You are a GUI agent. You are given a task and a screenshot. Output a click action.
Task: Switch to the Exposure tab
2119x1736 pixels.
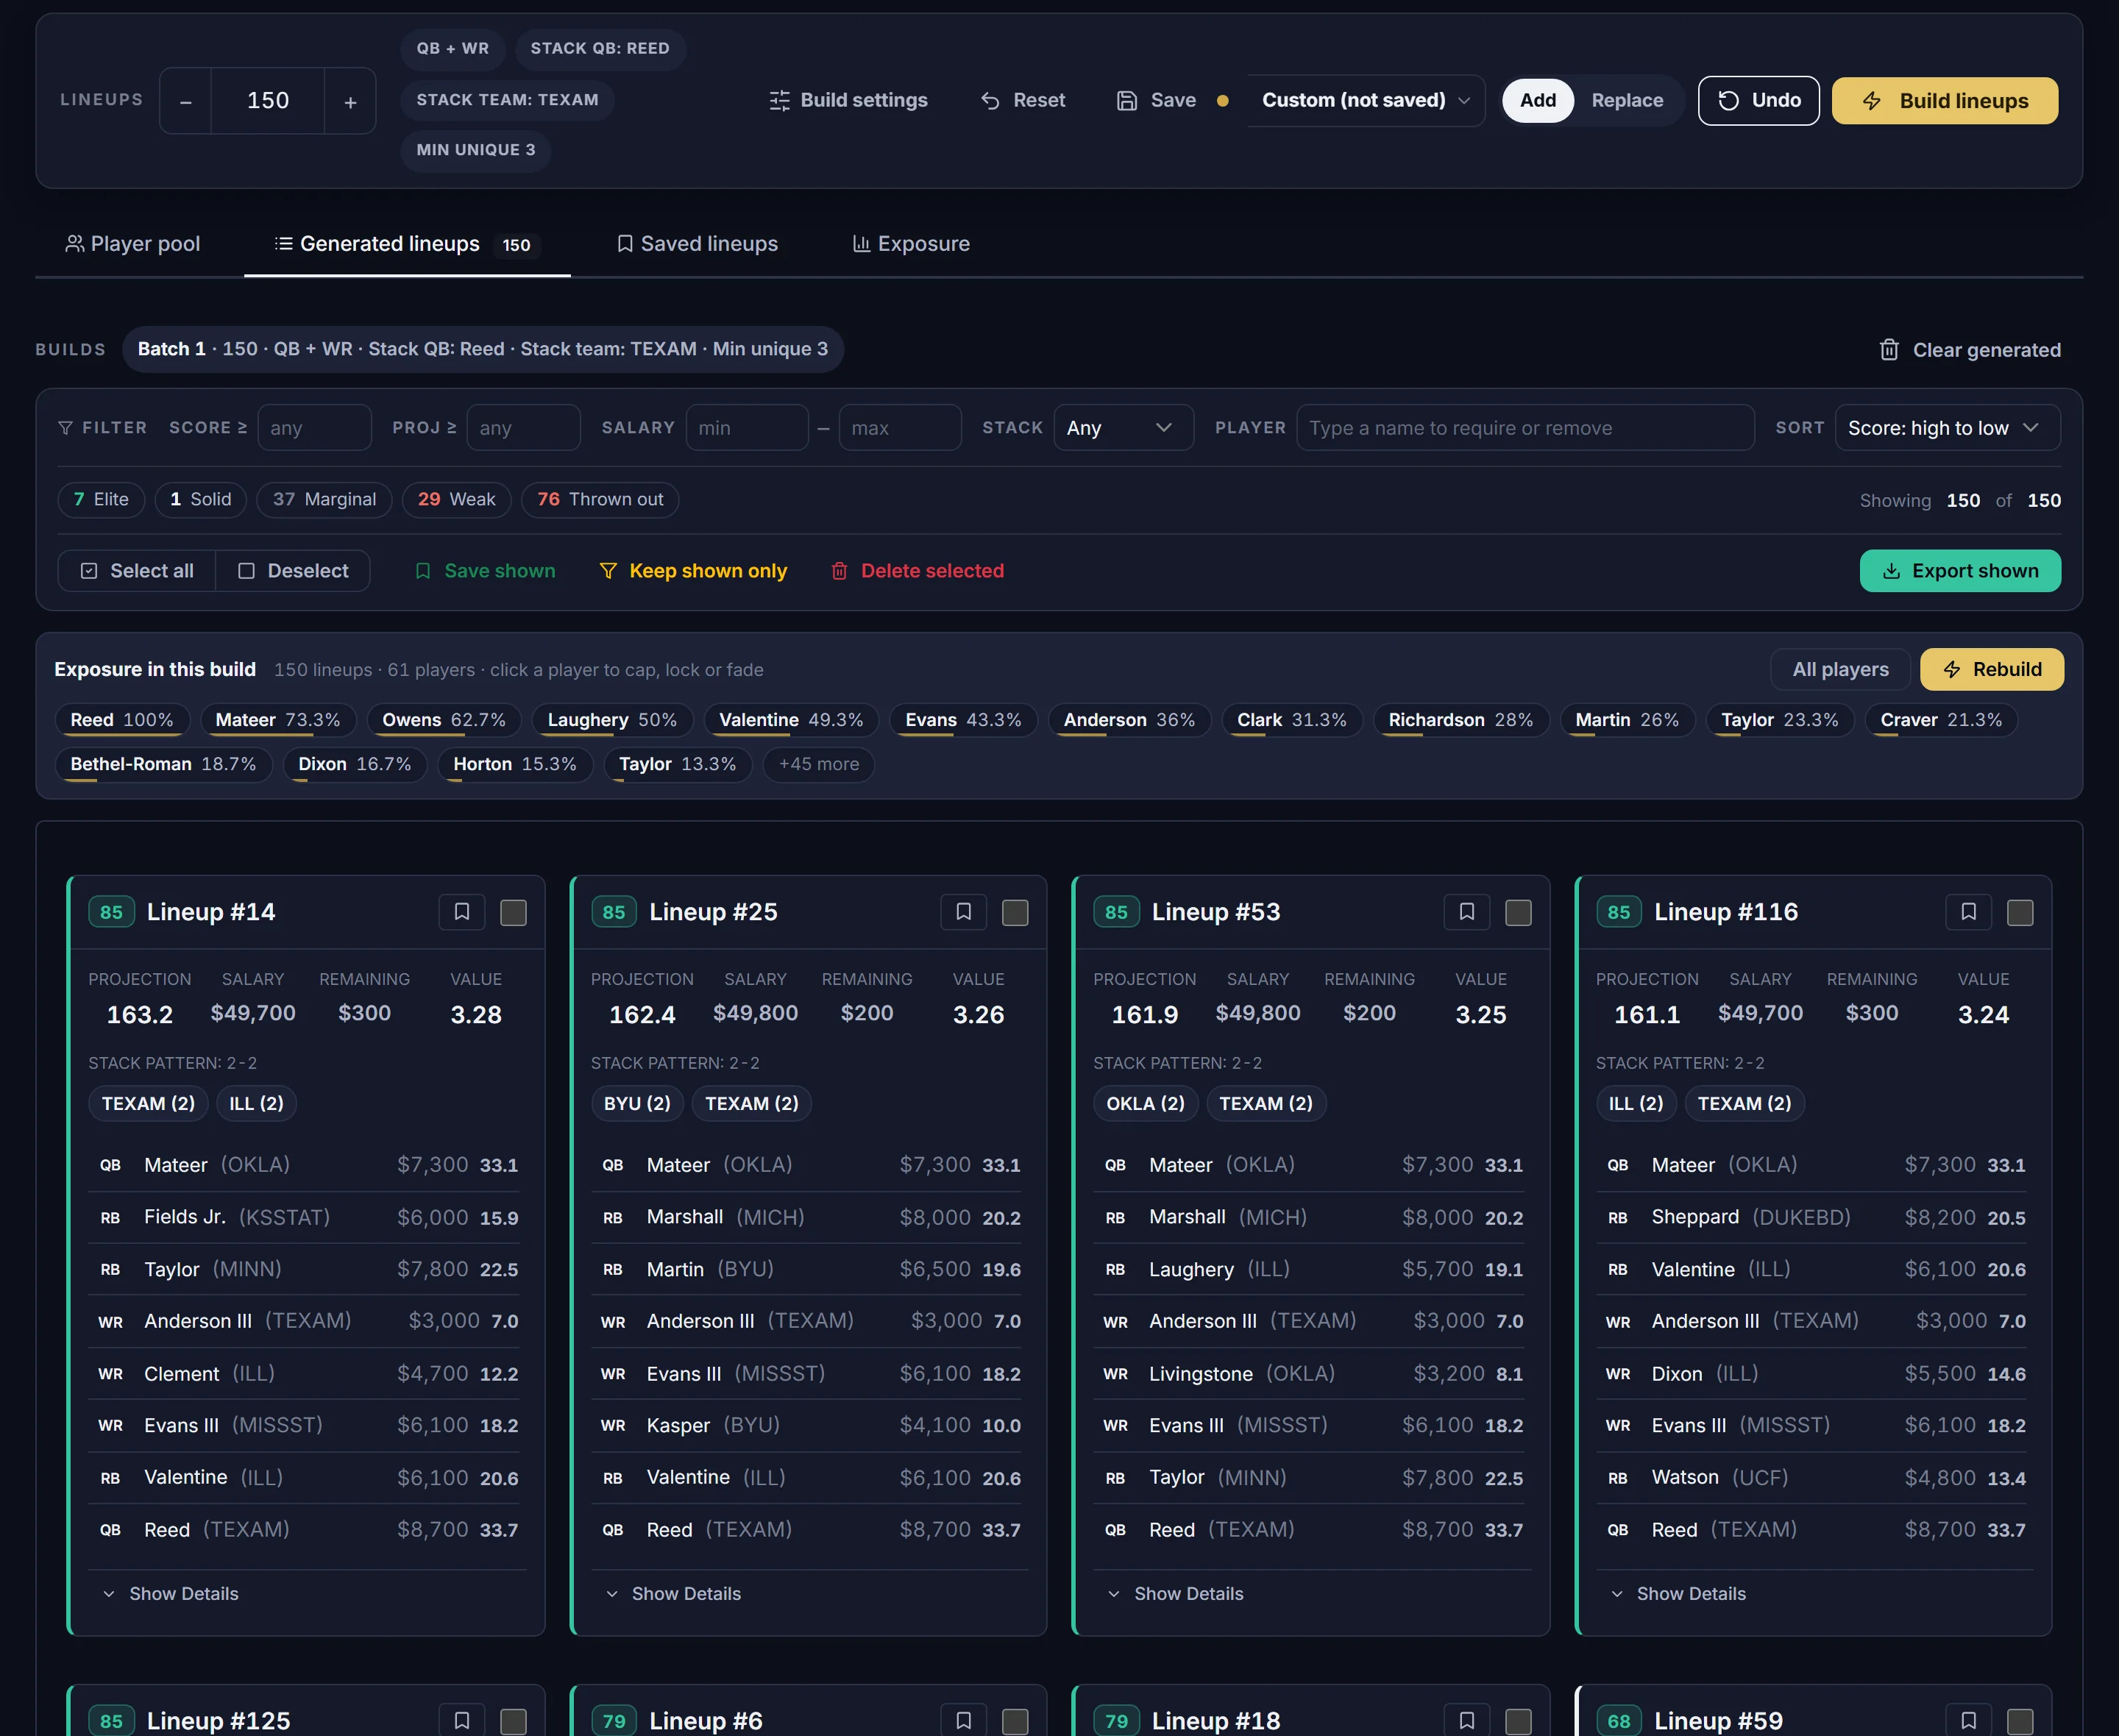tap(911, 244)
